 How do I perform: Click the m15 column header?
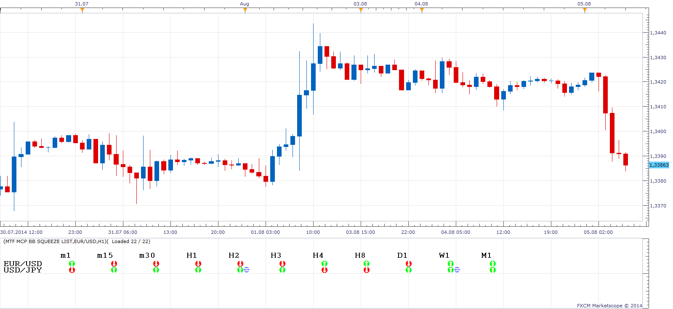click(x=105, y=255)
